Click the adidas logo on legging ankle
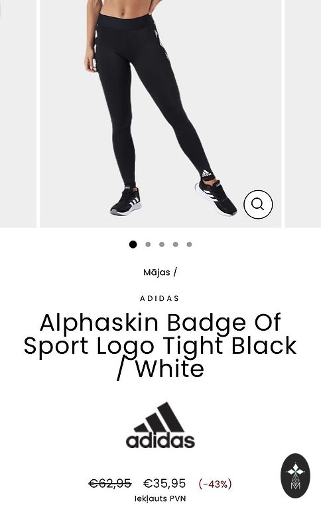The width and height of the screenshot is (321, 509). point(206,174)
